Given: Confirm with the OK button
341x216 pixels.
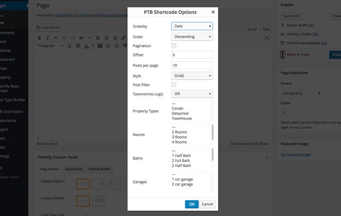Looking at the screenshot, I should [x=192, y=204].
